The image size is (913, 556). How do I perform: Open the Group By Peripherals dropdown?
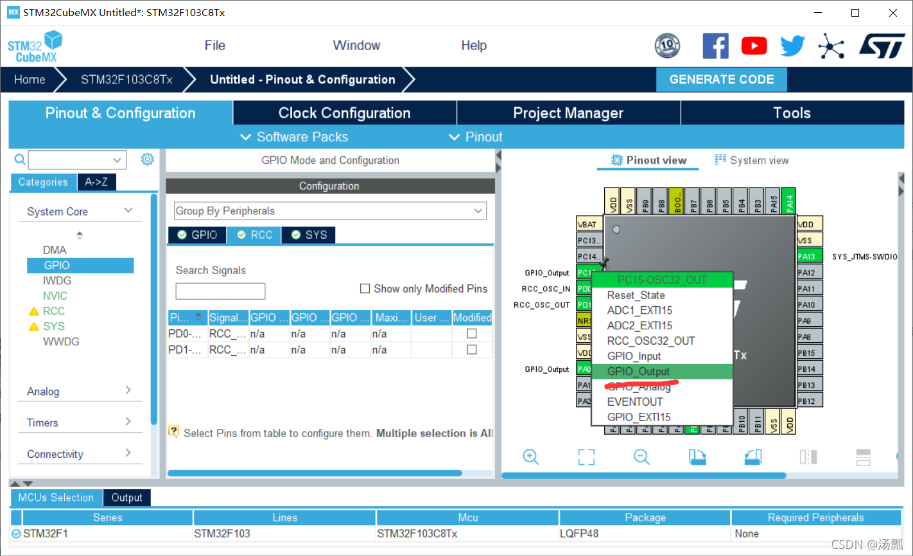pos(330,211)
